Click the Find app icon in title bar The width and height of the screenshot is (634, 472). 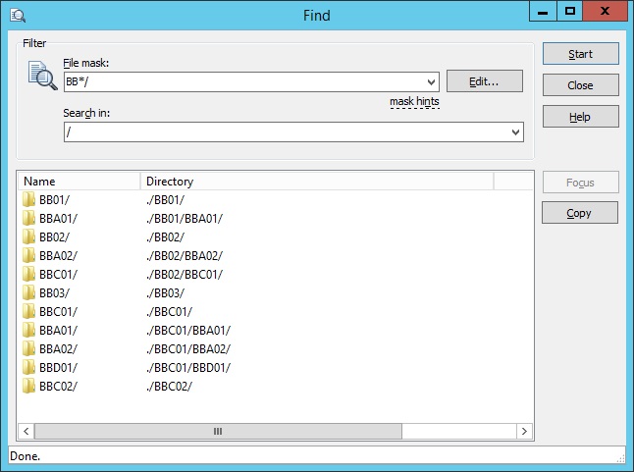tap(15, 15)
